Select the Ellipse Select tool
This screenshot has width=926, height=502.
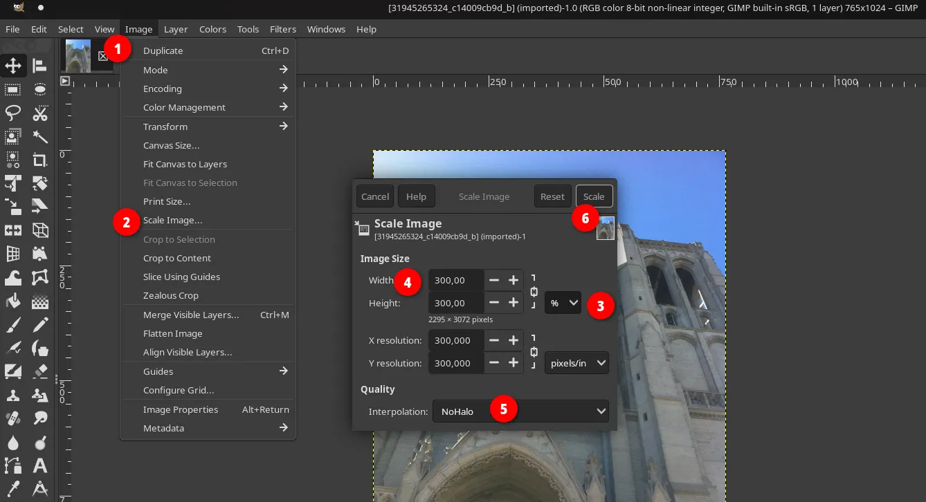point(40,89)
